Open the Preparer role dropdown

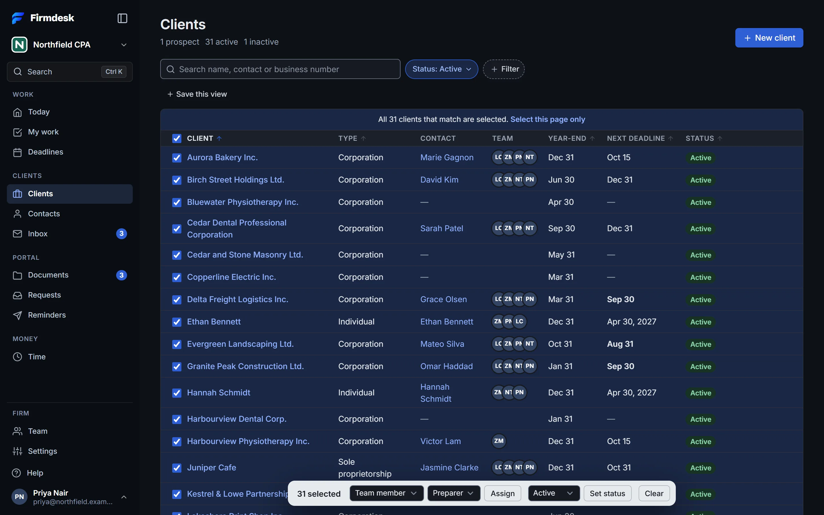(x=453, y=493)
